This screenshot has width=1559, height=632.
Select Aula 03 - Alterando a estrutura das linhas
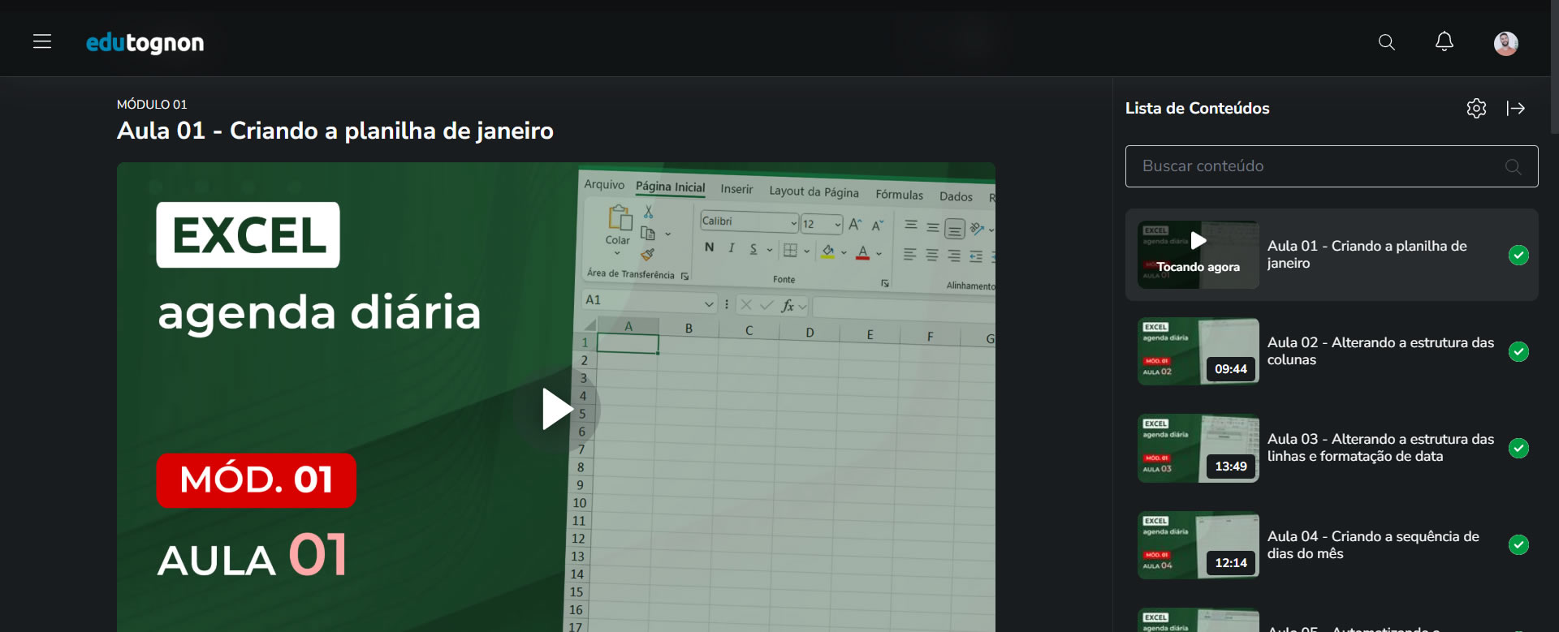pos(1380,448)
